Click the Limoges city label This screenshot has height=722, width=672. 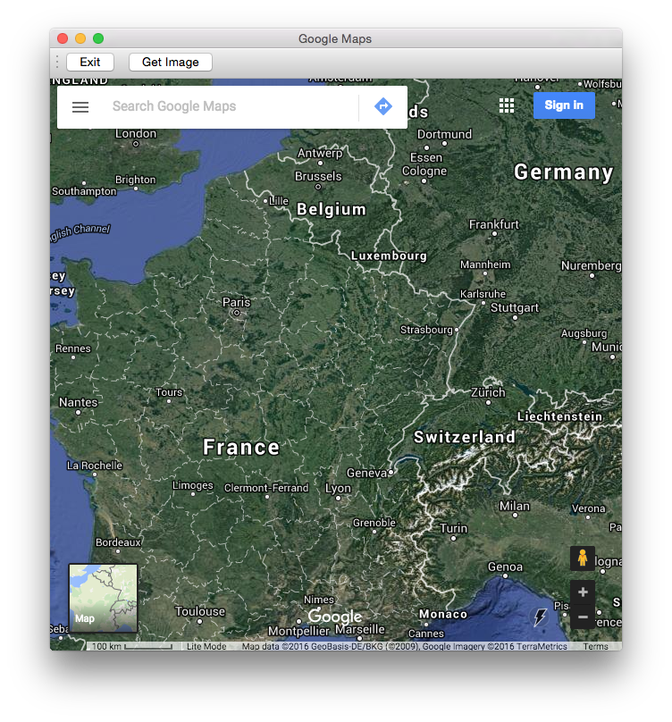pos(192,485)
